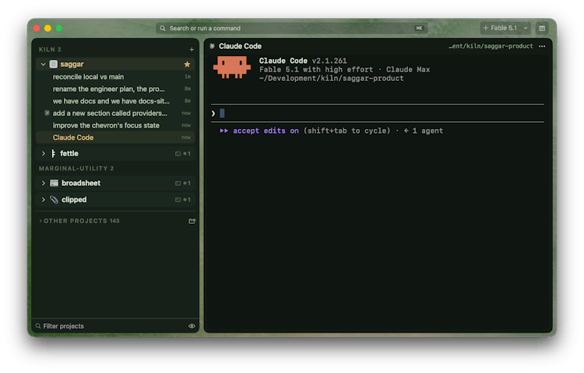Open 'rename the engineer plan' session

[x=115, y=89]
